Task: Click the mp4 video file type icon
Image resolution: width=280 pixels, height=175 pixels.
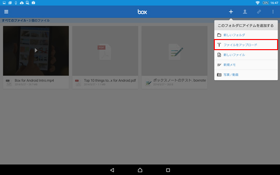Action: point(9,82)
